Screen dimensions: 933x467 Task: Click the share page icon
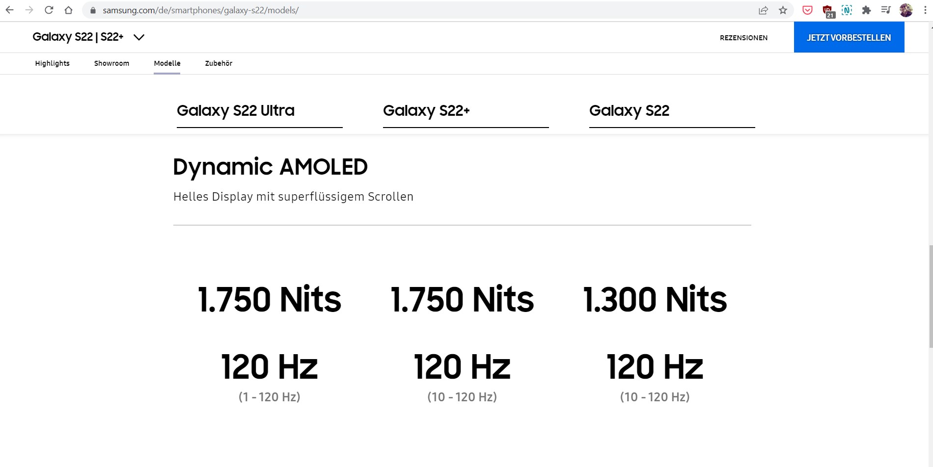(x=763, y=10)
